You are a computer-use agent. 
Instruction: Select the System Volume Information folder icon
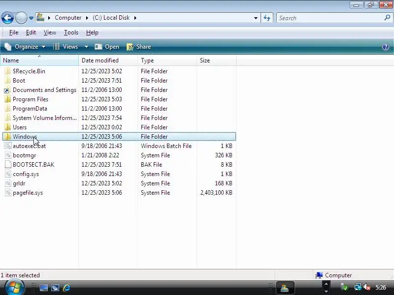click(x=7, y=118)
